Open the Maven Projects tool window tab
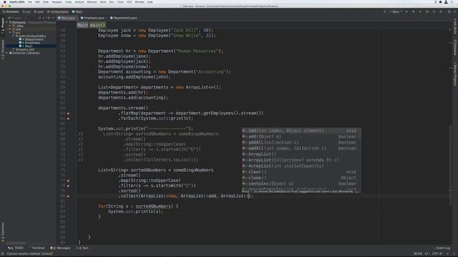Screen dimensions: 458x257 [455, 74]
